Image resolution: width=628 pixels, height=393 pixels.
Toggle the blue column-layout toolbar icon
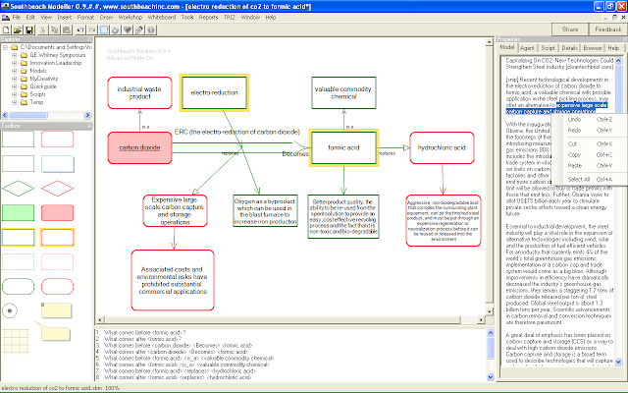[104, 30]
